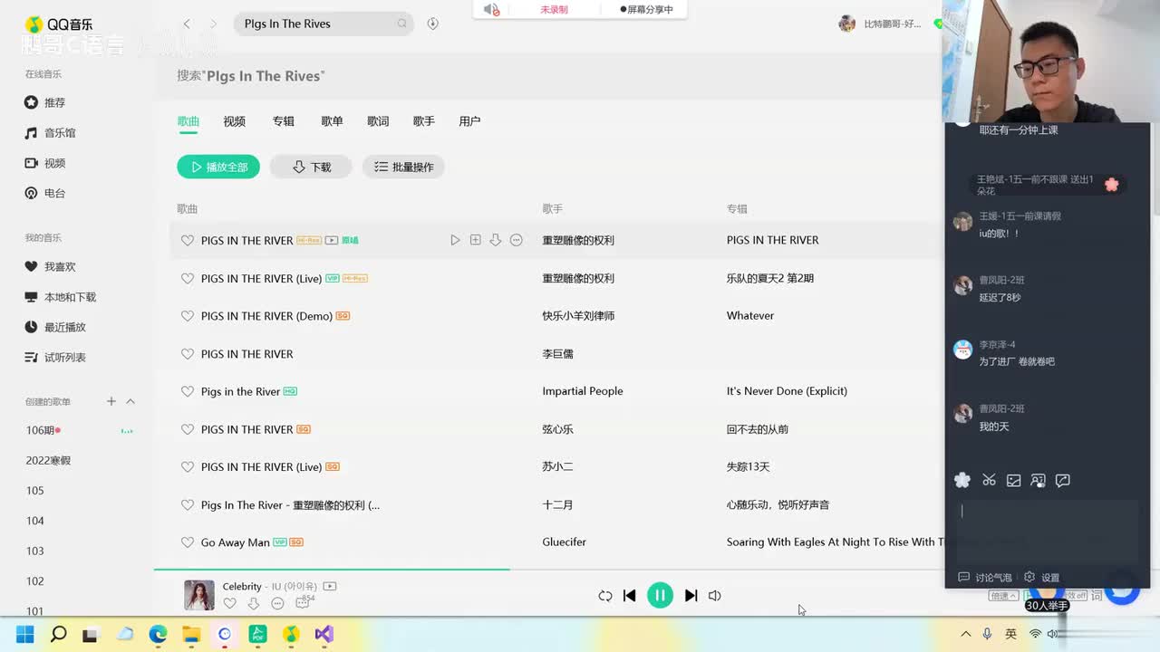This screenshot has height=652, width=1160.
Task: Show hidden system tray icons
Action: 966,634
